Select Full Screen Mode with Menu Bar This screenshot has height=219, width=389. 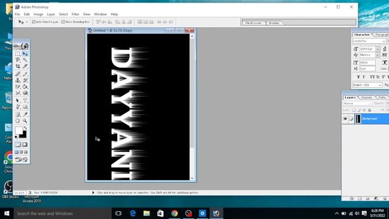pos(21,152)
